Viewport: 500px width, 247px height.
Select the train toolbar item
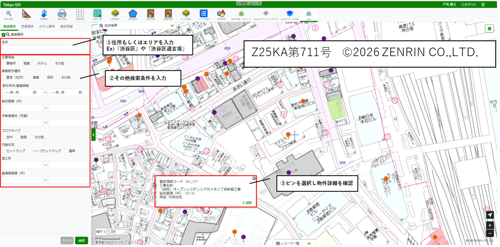click(x=309, y=15)
